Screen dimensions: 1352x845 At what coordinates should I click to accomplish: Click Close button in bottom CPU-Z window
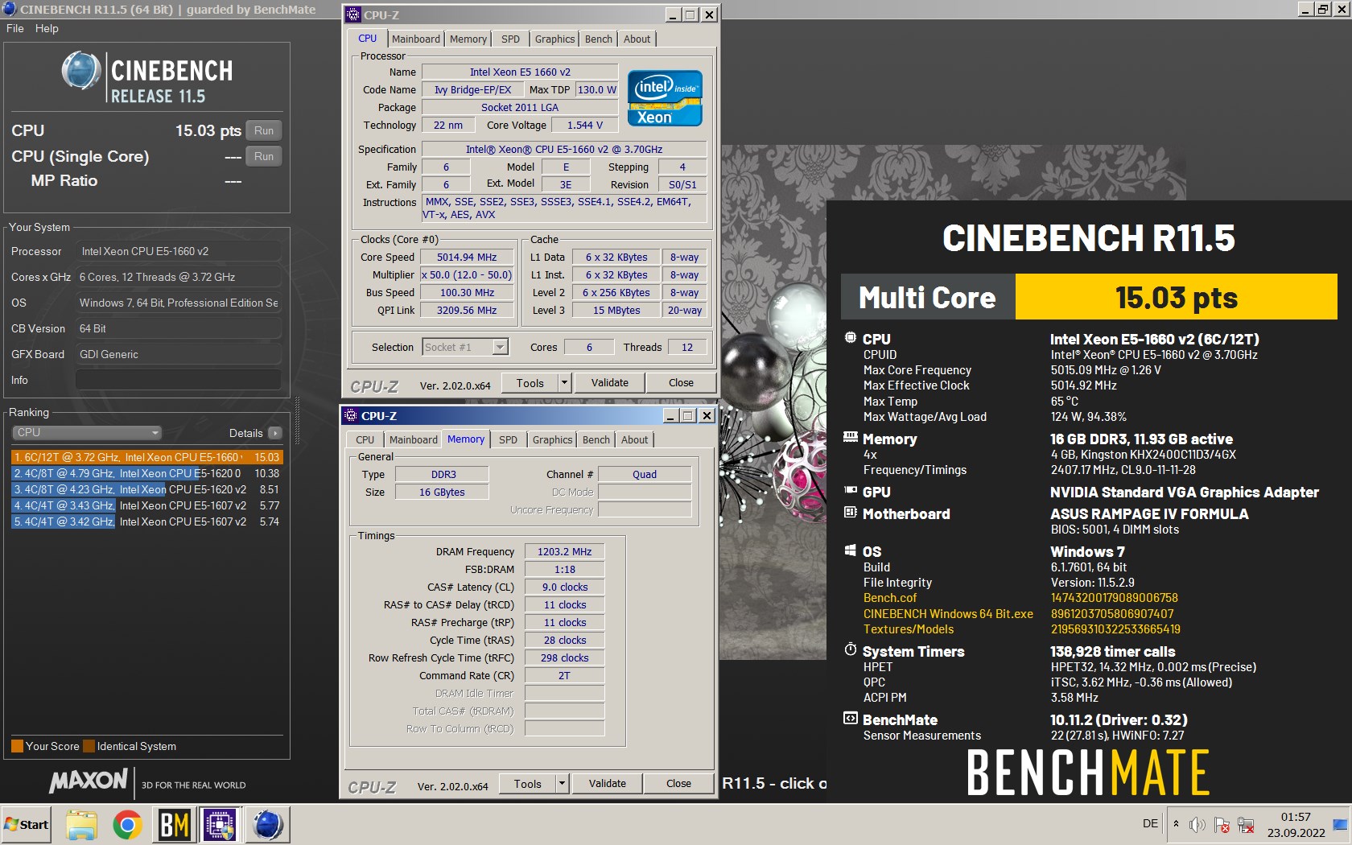click(678, 784)
